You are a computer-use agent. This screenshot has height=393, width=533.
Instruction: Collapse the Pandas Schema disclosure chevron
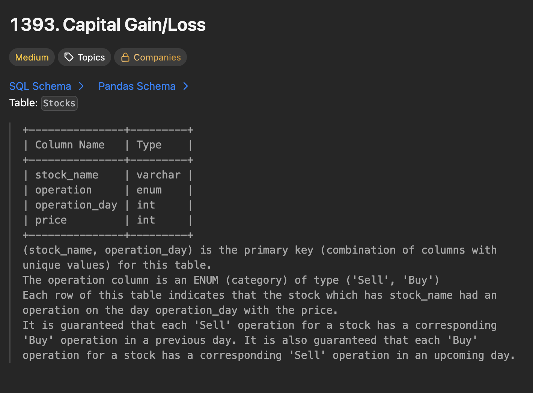pos(185,86)
